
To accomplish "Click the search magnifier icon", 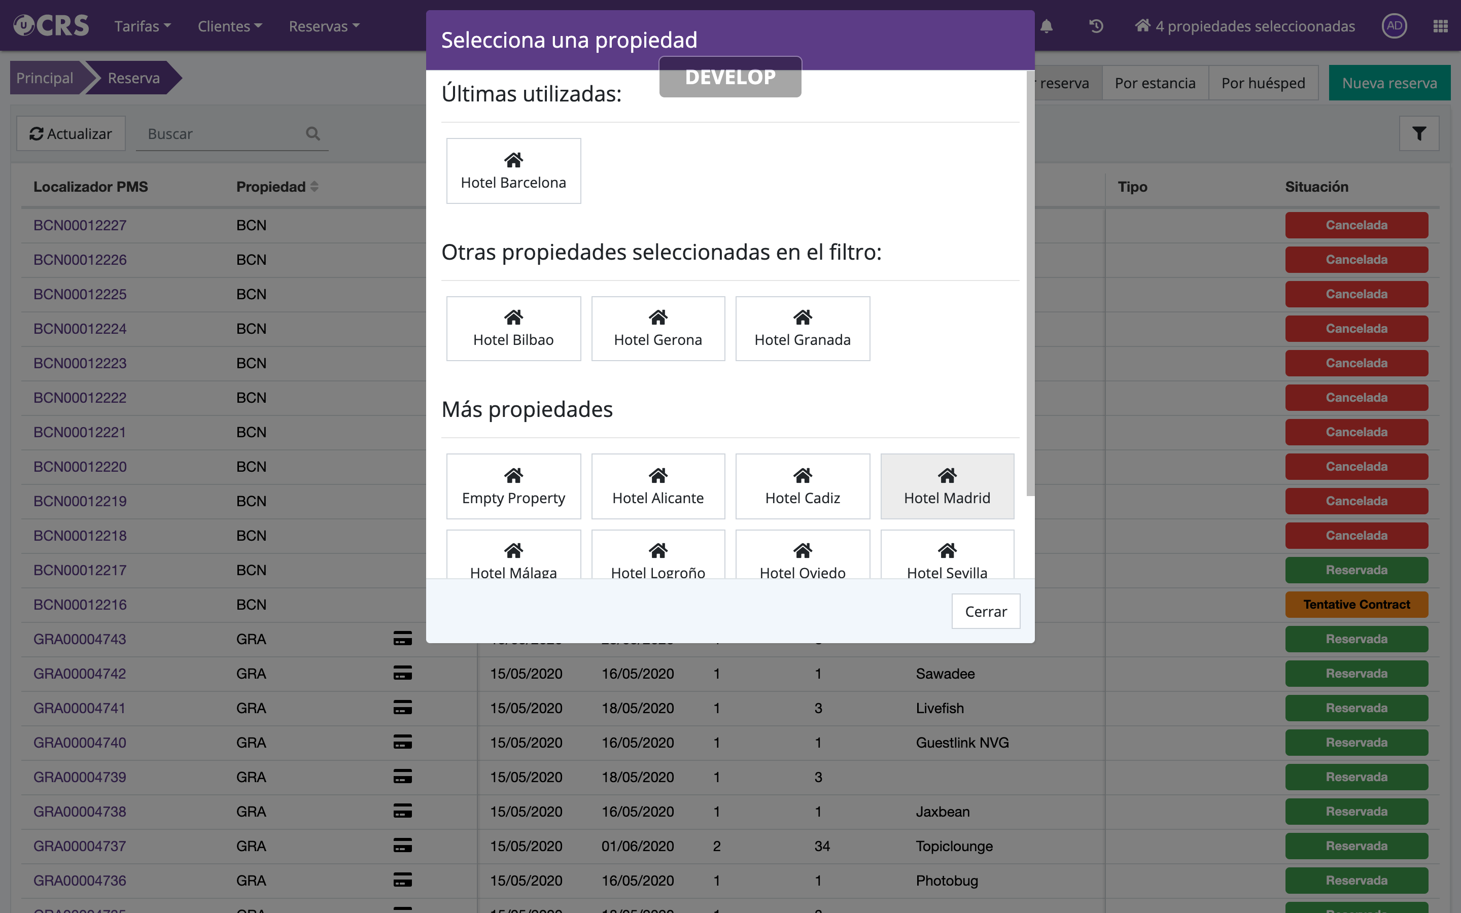I will [312, 133].
